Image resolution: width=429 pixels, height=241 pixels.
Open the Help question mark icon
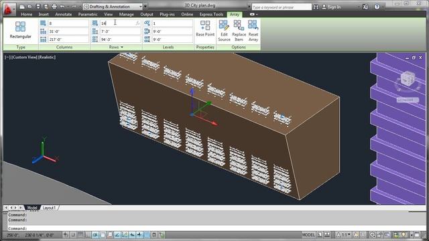(x=377, y=7)
